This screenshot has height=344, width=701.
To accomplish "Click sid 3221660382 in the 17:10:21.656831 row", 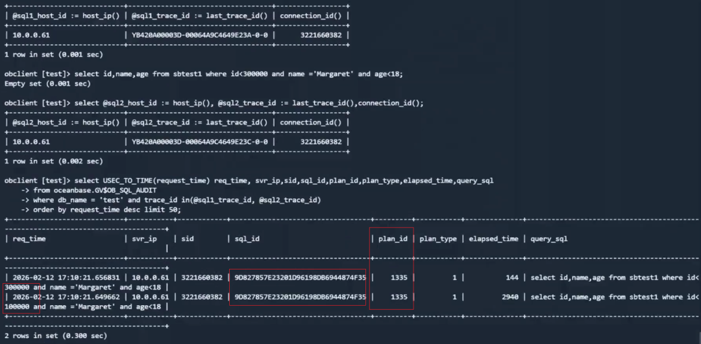I will (202, 277).
